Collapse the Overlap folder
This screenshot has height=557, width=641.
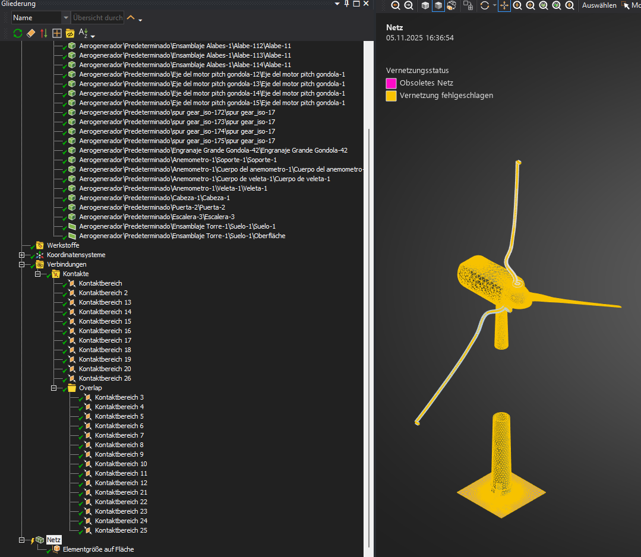pyautogui.click(x=54, y=388)
